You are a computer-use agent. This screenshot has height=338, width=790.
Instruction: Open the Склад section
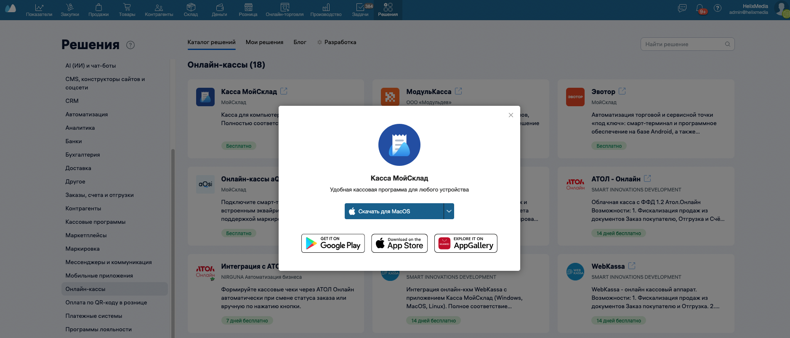pyautogui.click(x=191, y=10)
